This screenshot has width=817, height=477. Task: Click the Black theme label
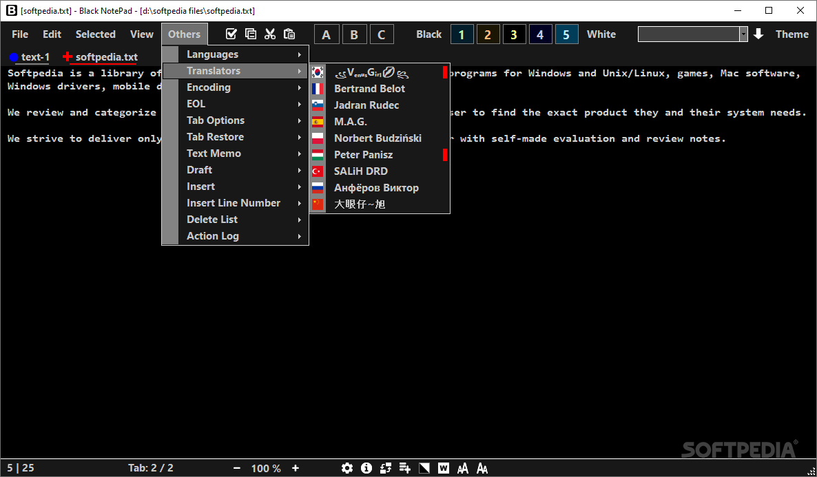(428, 34)
